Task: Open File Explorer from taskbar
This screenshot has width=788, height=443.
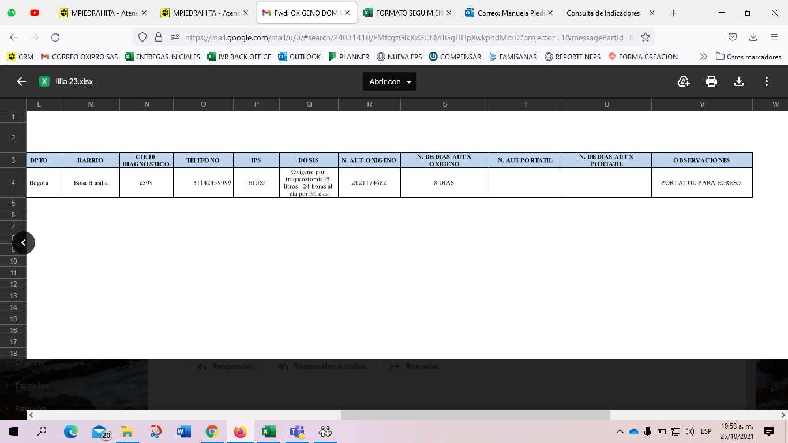Action: click(x=127, y=431)
